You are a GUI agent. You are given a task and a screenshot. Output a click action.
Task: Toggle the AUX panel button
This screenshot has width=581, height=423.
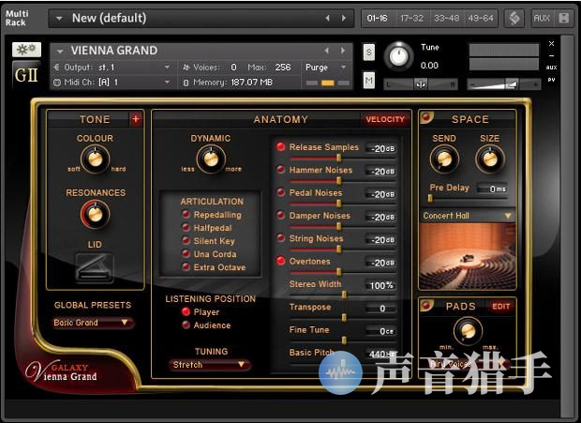[x=542, y=18]
